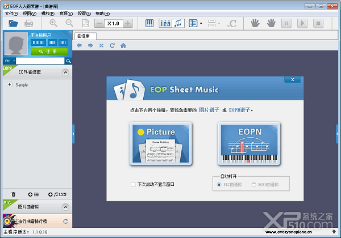Pause playback
Viewport: 341px width, 238px height.
tap(286, 23)
